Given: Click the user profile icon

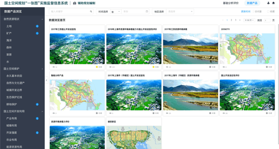Looking at the screenshot, I should pyautogui.click(x=268, y=3).
